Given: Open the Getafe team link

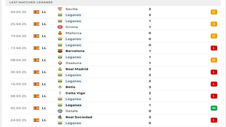Looking at the screenshot, I should point(71,111).
